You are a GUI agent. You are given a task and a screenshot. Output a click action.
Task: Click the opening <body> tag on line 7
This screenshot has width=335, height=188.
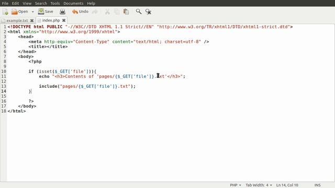click(26, 56)
